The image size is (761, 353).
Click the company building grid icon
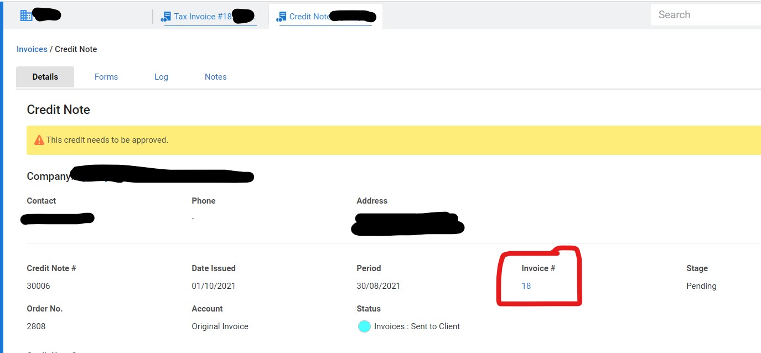[x=26, y=15]
